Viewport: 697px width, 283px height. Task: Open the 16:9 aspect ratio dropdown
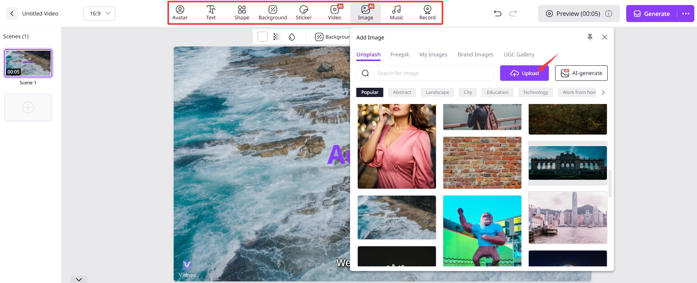pyautogui.click(x=99, y=14)
